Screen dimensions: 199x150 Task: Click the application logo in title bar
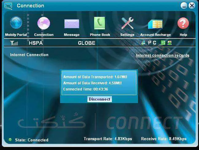[x=8, y=6]
